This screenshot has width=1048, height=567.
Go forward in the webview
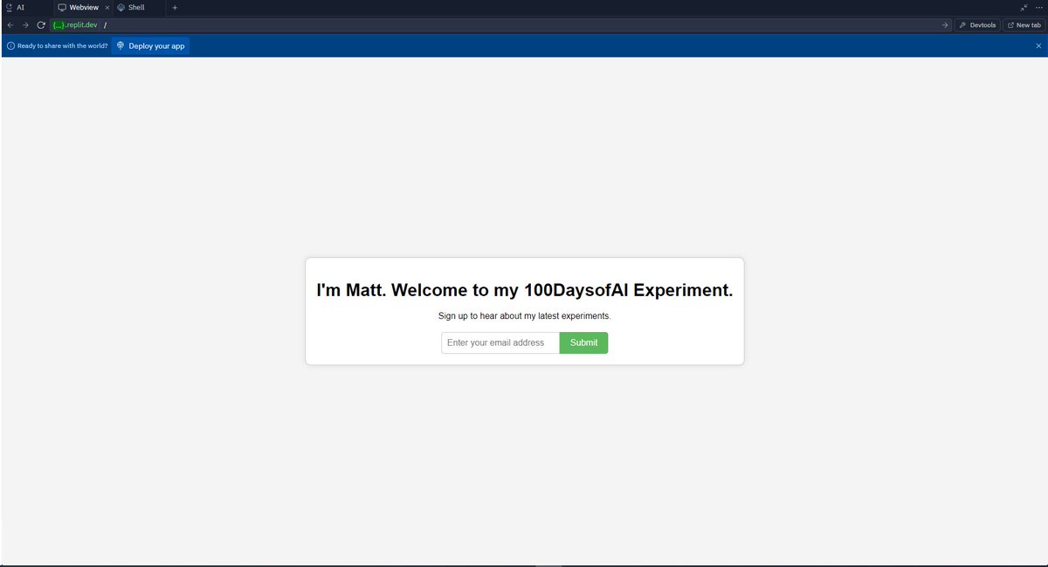(x=25, y=25)
